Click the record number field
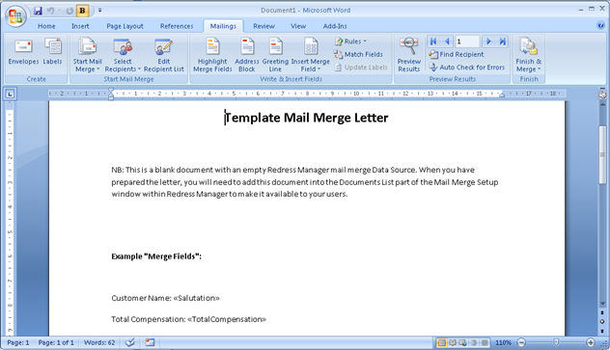 click(467, 41)
